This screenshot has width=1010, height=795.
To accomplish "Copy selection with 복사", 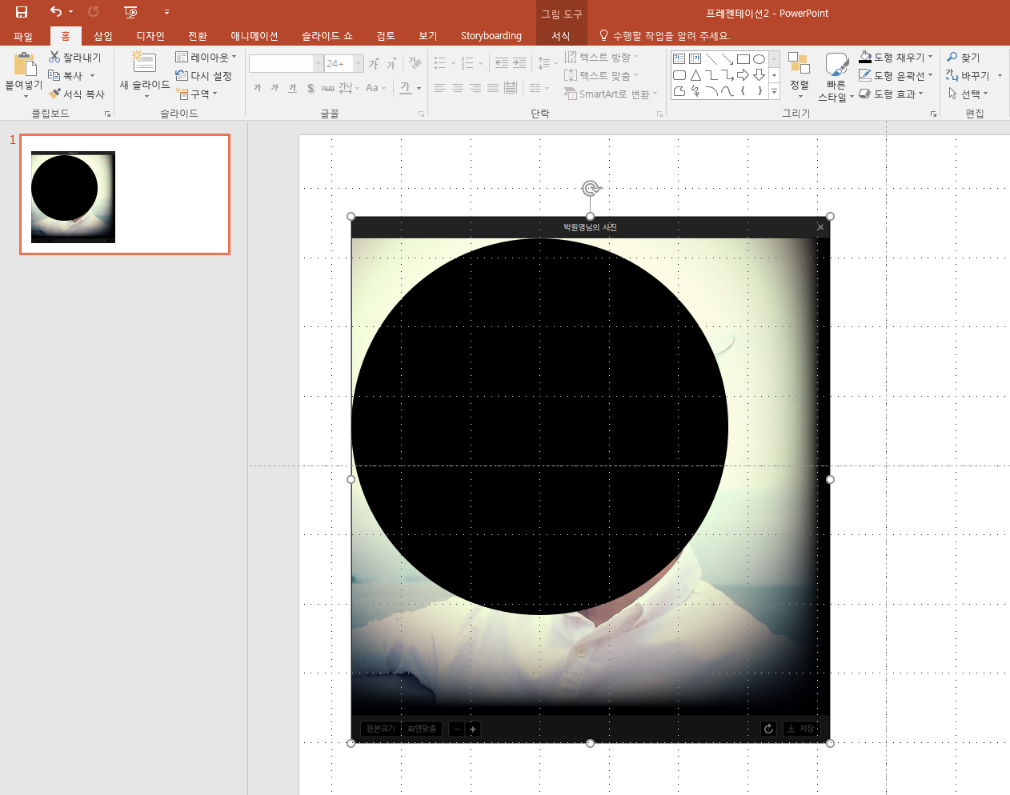I will tap(66, 75).
